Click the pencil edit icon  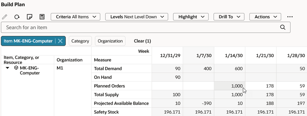coord(4,17)
